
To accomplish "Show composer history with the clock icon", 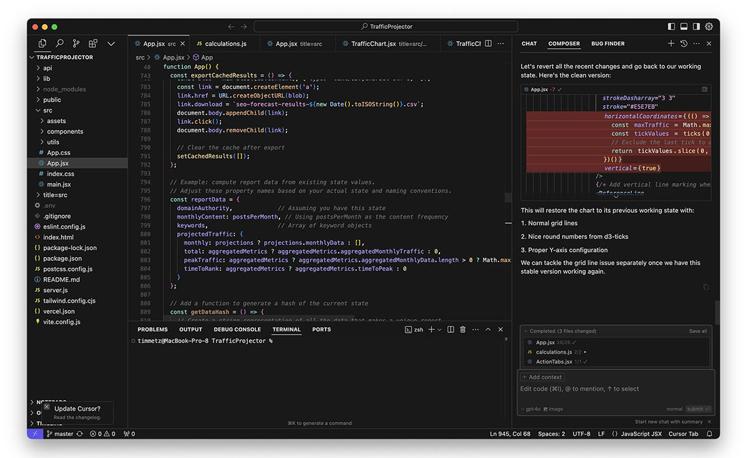I will 684,44.
